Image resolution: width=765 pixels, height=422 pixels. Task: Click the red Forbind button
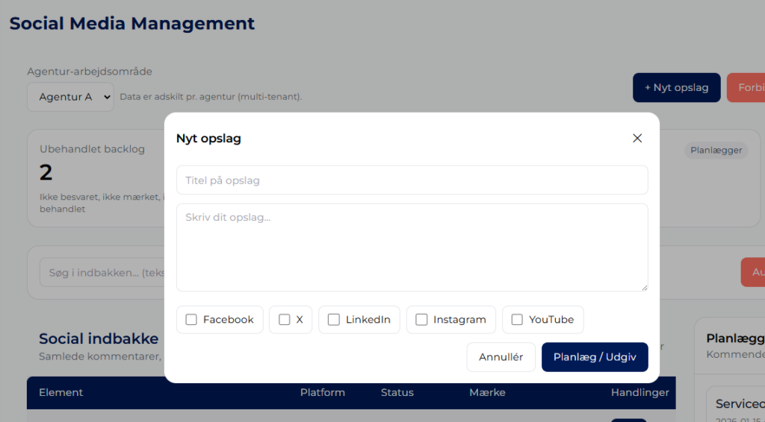(x=747, y=87)
